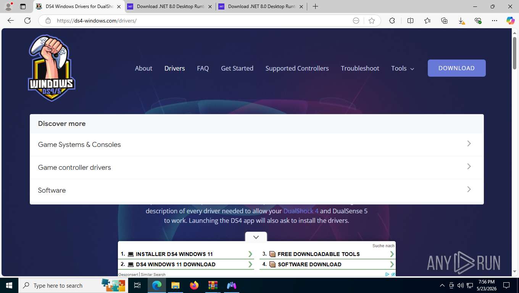Open Supported Controllers page
Screen dimensions: 519x293
pyautogui.click(x=297, y=68)
